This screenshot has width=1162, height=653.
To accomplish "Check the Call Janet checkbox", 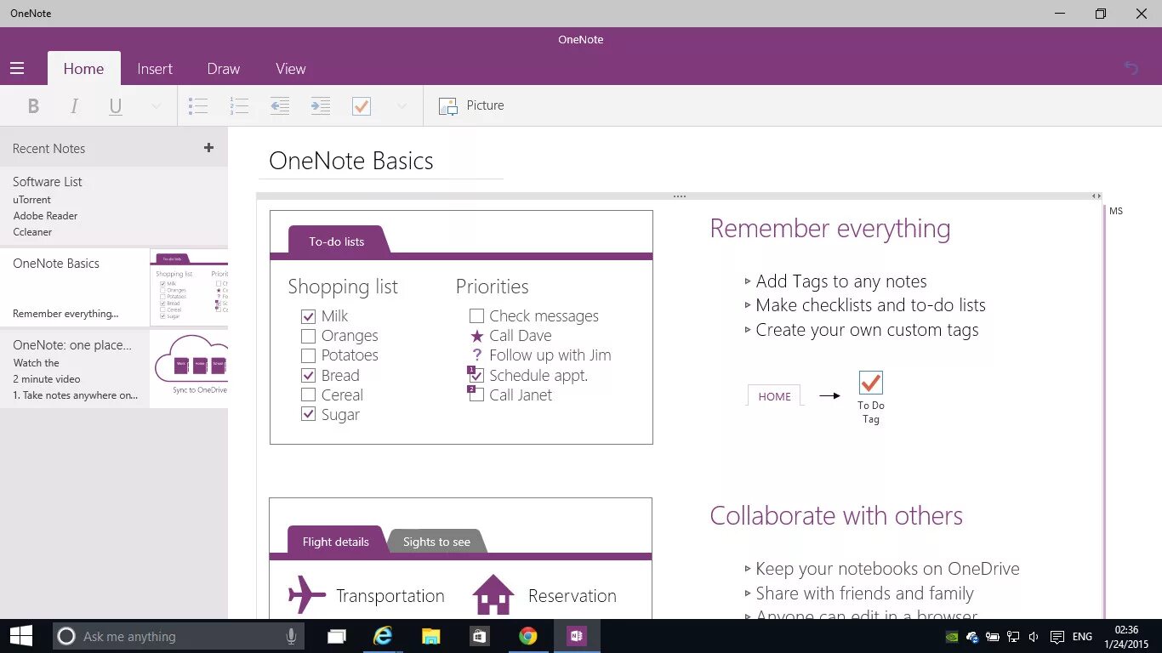I will coord(476,395).
